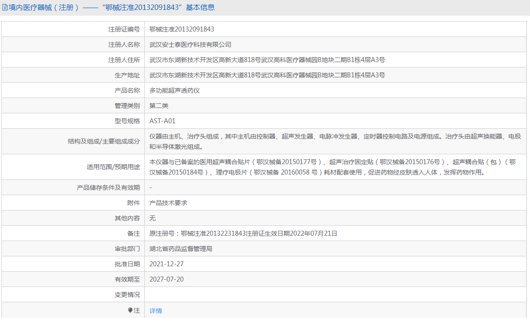Select attachment value 产品技术要求
This screenshot has height=318, width=530.
point(168,203)
